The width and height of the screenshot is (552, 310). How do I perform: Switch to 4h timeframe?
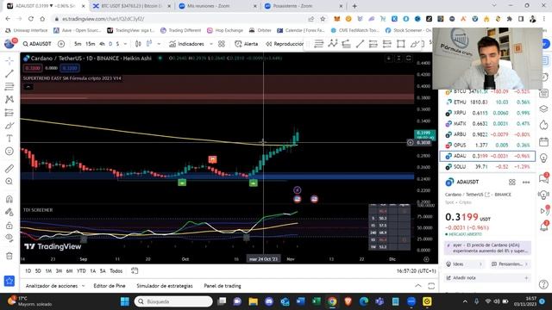tap(102, 44)
